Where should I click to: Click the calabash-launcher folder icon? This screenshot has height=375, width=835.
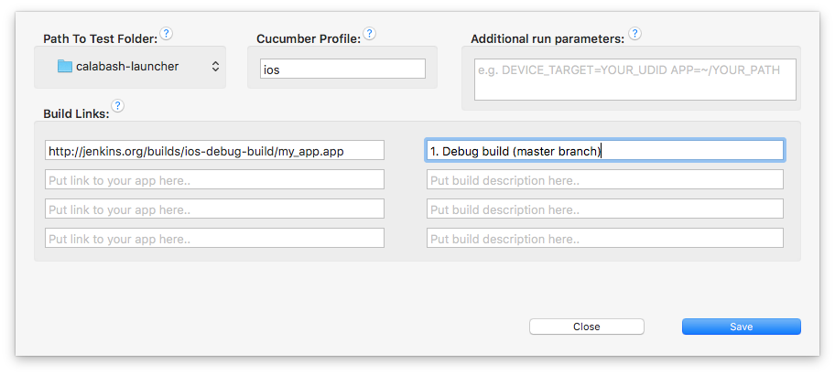[65, 67]
